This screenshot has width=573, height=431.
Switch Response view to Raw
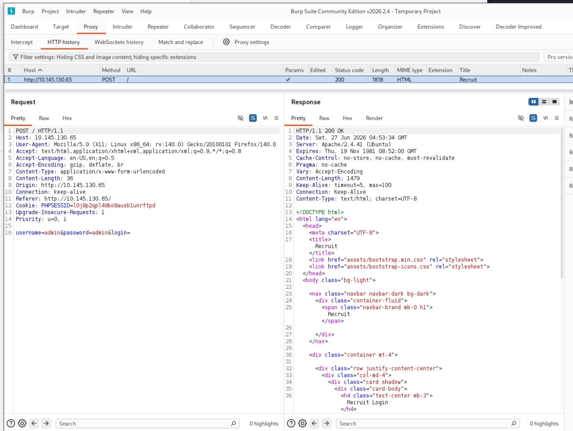pos(324,118)
